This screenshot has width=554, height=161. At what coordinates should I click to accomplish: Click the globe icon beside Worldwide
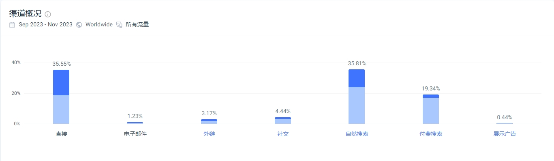tap(79, 25)
